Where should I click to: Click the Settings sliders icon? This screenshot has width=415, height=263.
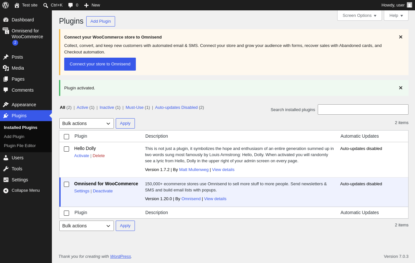(6, 180)
